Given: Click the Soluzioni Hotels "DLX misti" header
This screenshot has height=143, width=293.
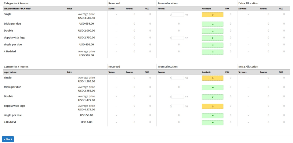Looking at the screenshot, I should pos(17,9).
